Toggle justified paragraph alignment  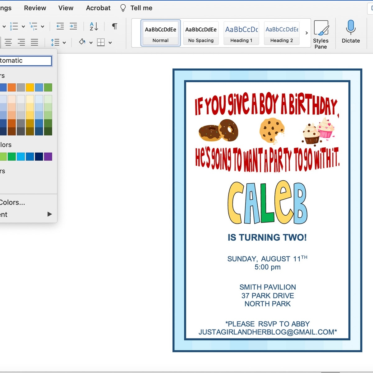pyautogui.click(x=34, y=42)
